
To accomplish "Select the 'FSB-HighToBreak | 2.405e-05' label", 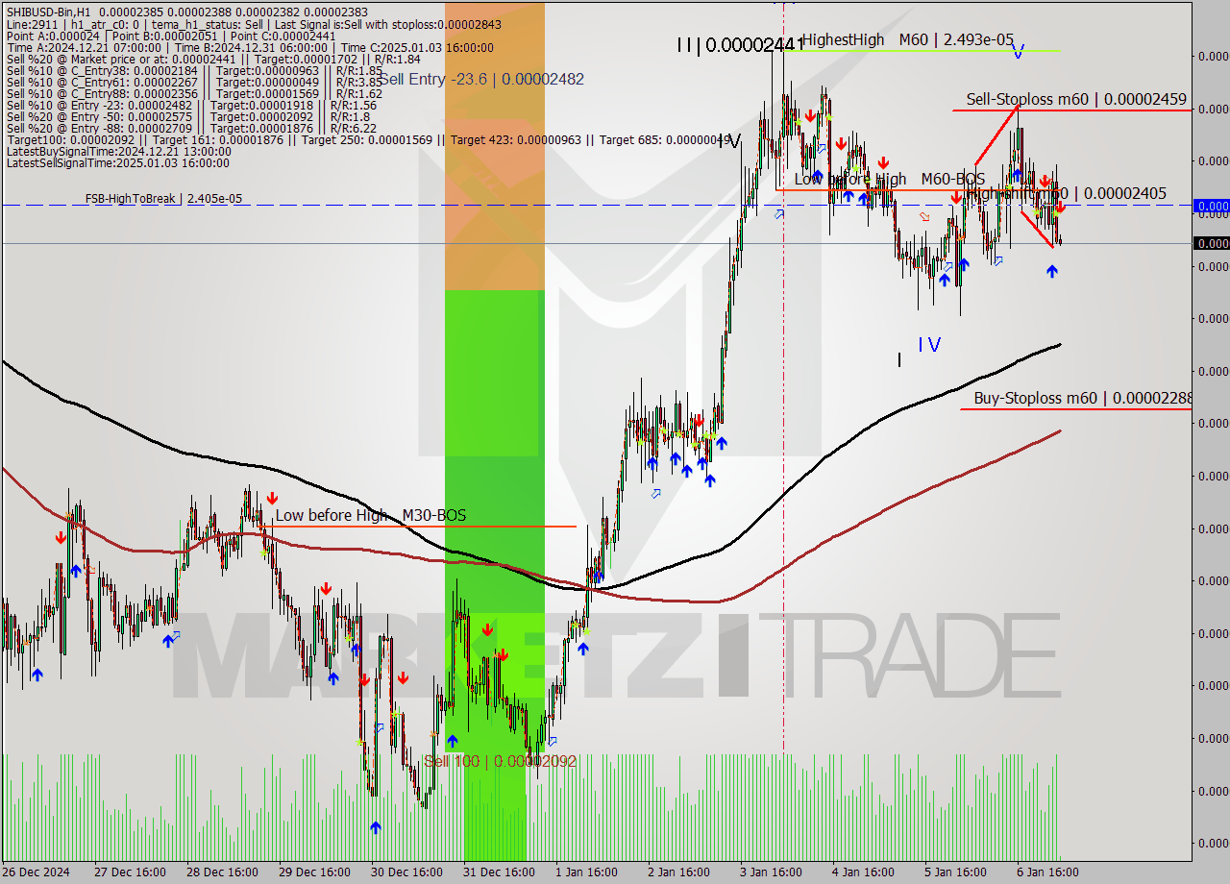I will pyautogui.click(x=163, y=199).
